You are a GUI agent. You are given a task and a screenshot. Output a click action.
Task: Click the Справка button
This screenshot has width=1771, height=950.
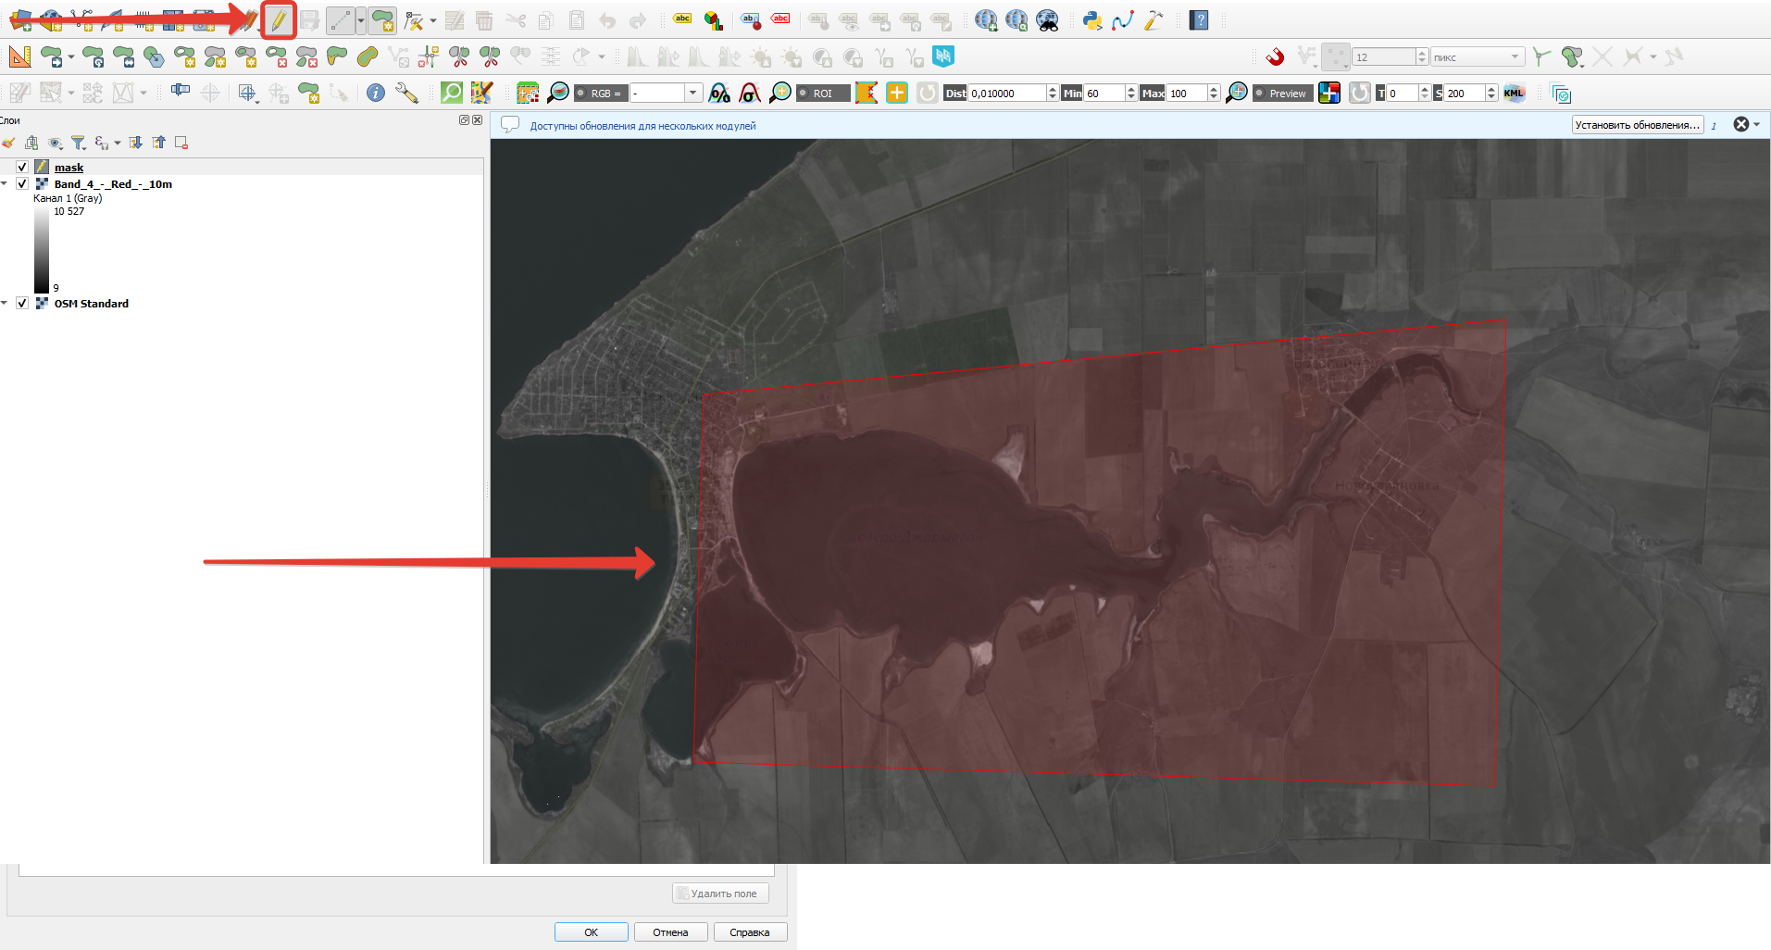point(750,931)
